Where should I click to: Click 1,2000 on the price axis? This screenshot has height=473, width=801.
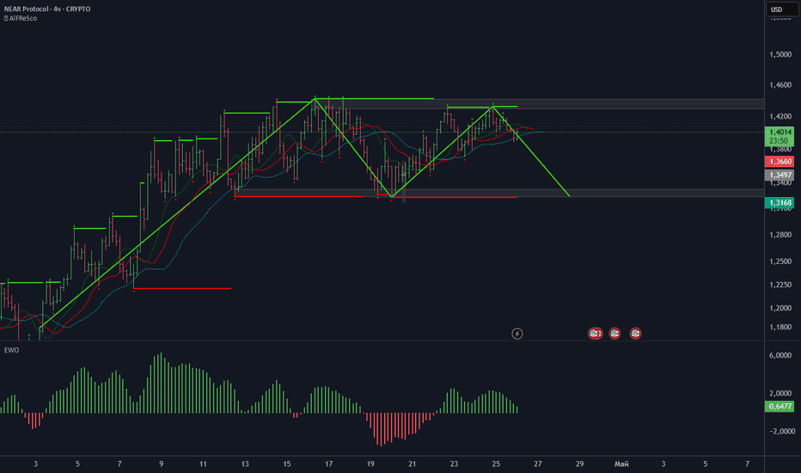[x=780, y=309]
